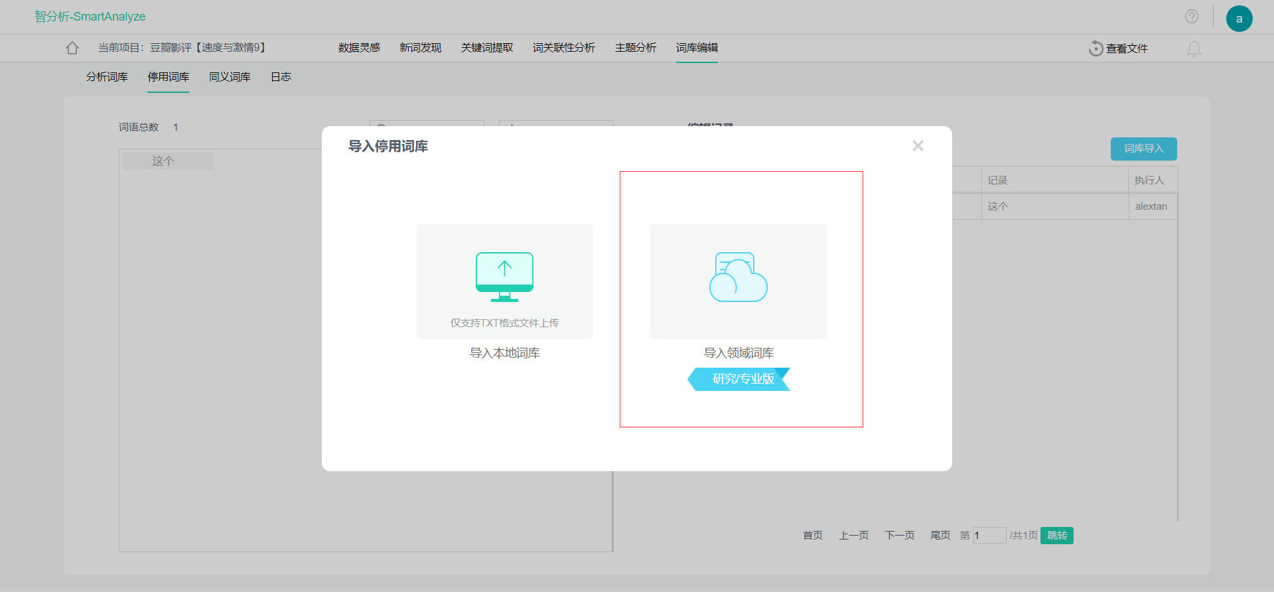Select the 词库编辑 tab
The width and height of the screenshot is (1274, 592).
click(697, 48)
